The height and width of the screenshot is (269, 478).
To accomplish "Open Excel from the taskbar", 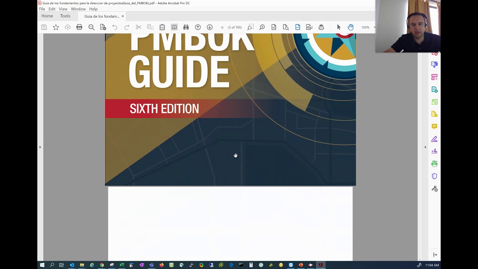I will [x=122, y=265].
